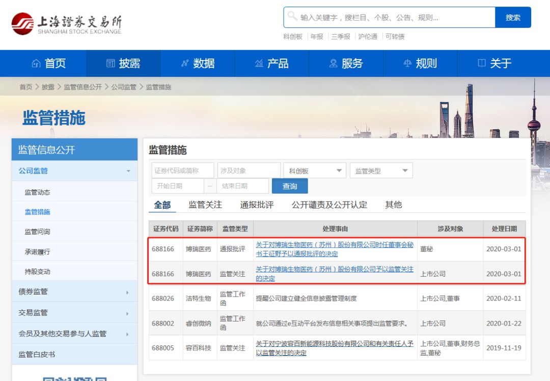The width and height of the screenshot is (550, 381).
Task: Click the 搜索 search button
Action: 513,17
